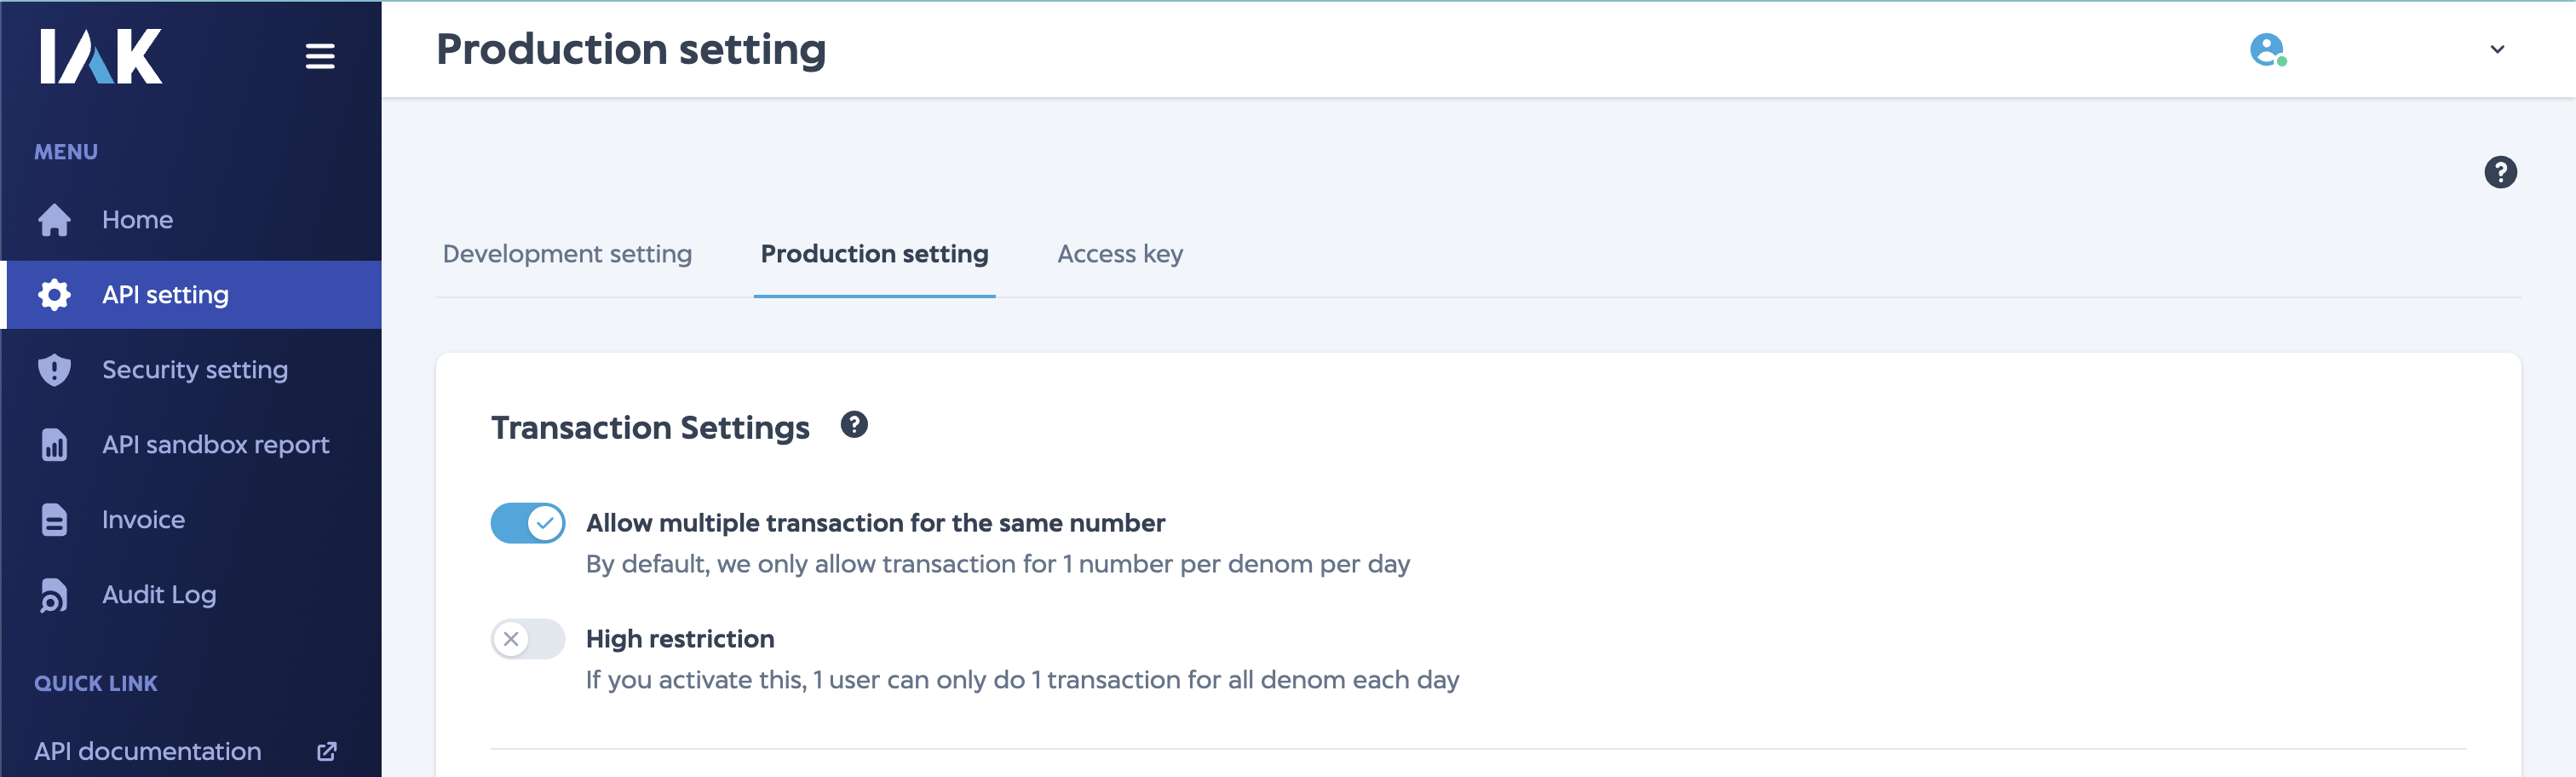This screenshot has height=777, width=2576.
Task: Select the API setting gear icon
Action: tap(53, 294)
